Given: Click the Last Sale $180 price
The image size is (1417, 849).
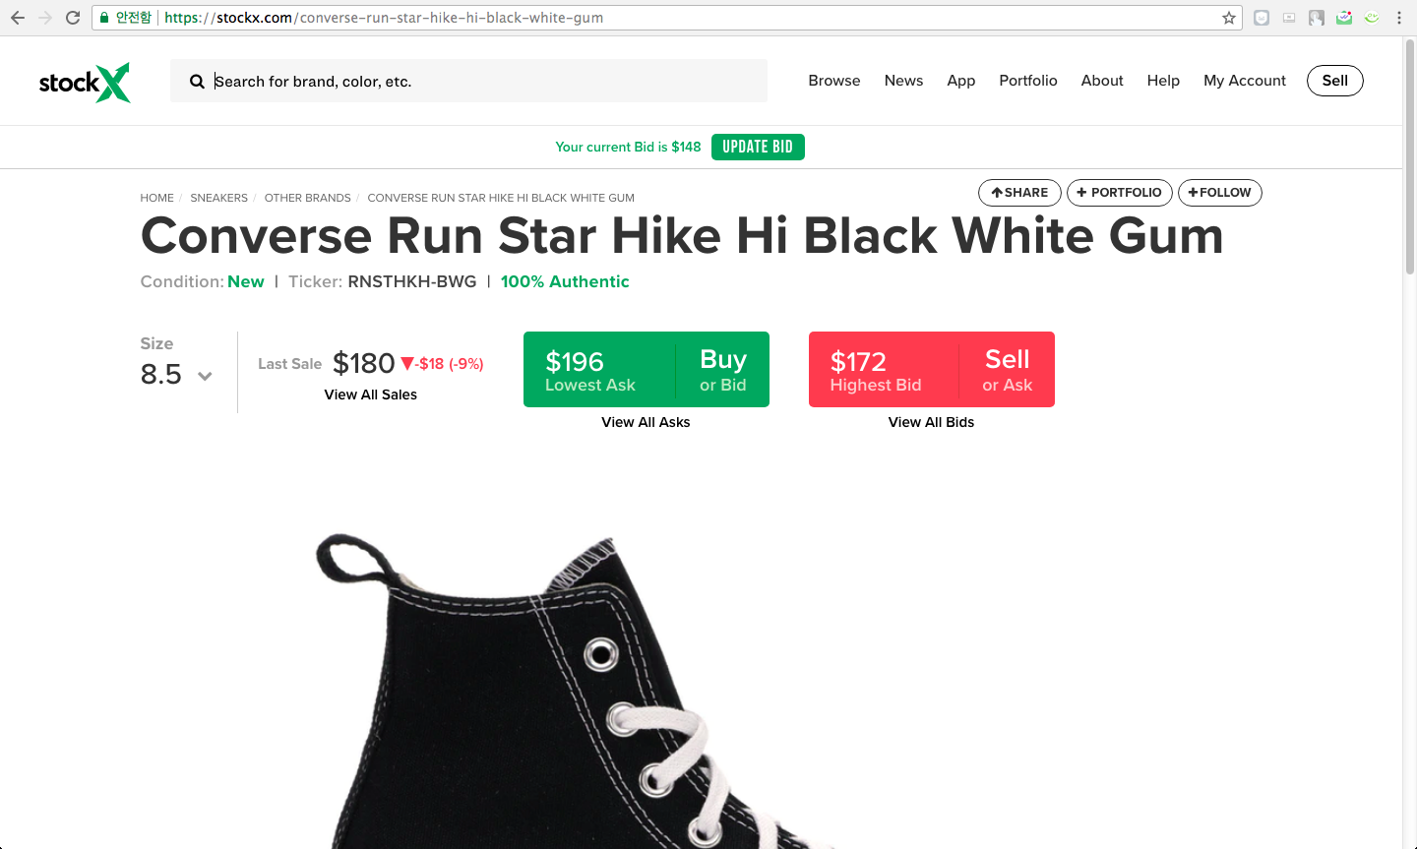Looking at the screenshot, I should pyautogui.click(x=364, y=363).
